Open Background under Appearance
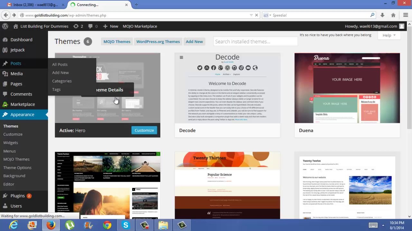 [14, 176]
